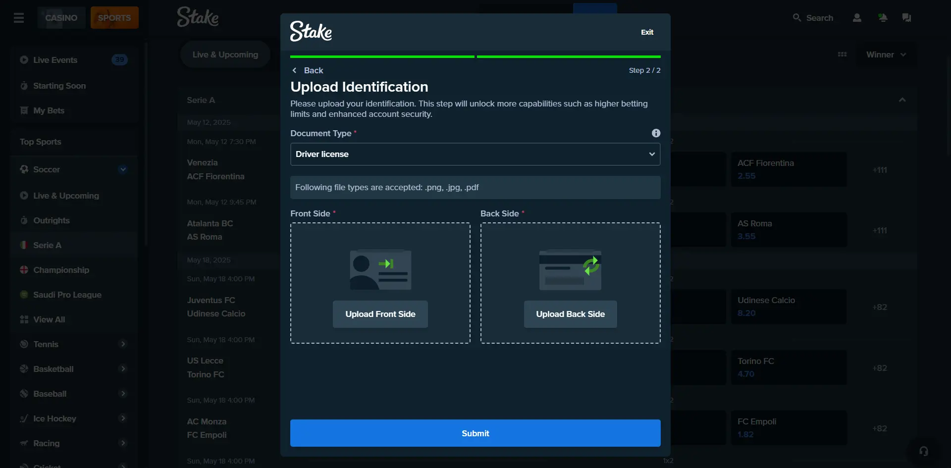Switch to the CASINO tab
Image resolution: width=951 pixels, height=468 pixels.
[61, 18]
